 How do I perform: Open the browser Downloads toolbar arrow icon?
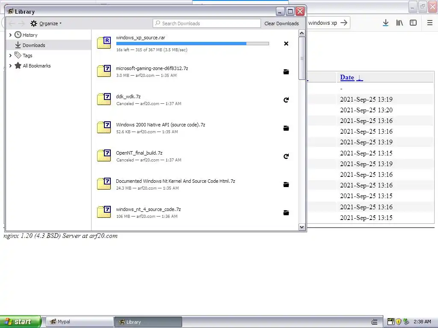tap(385, 23)
